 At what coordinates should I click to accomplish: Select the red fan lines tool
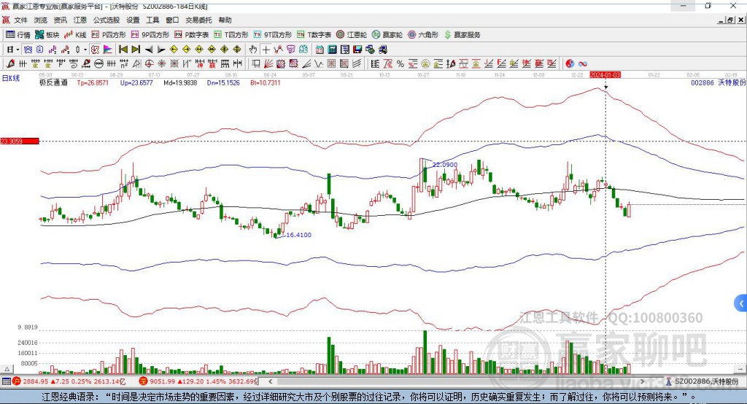point(268,63)
